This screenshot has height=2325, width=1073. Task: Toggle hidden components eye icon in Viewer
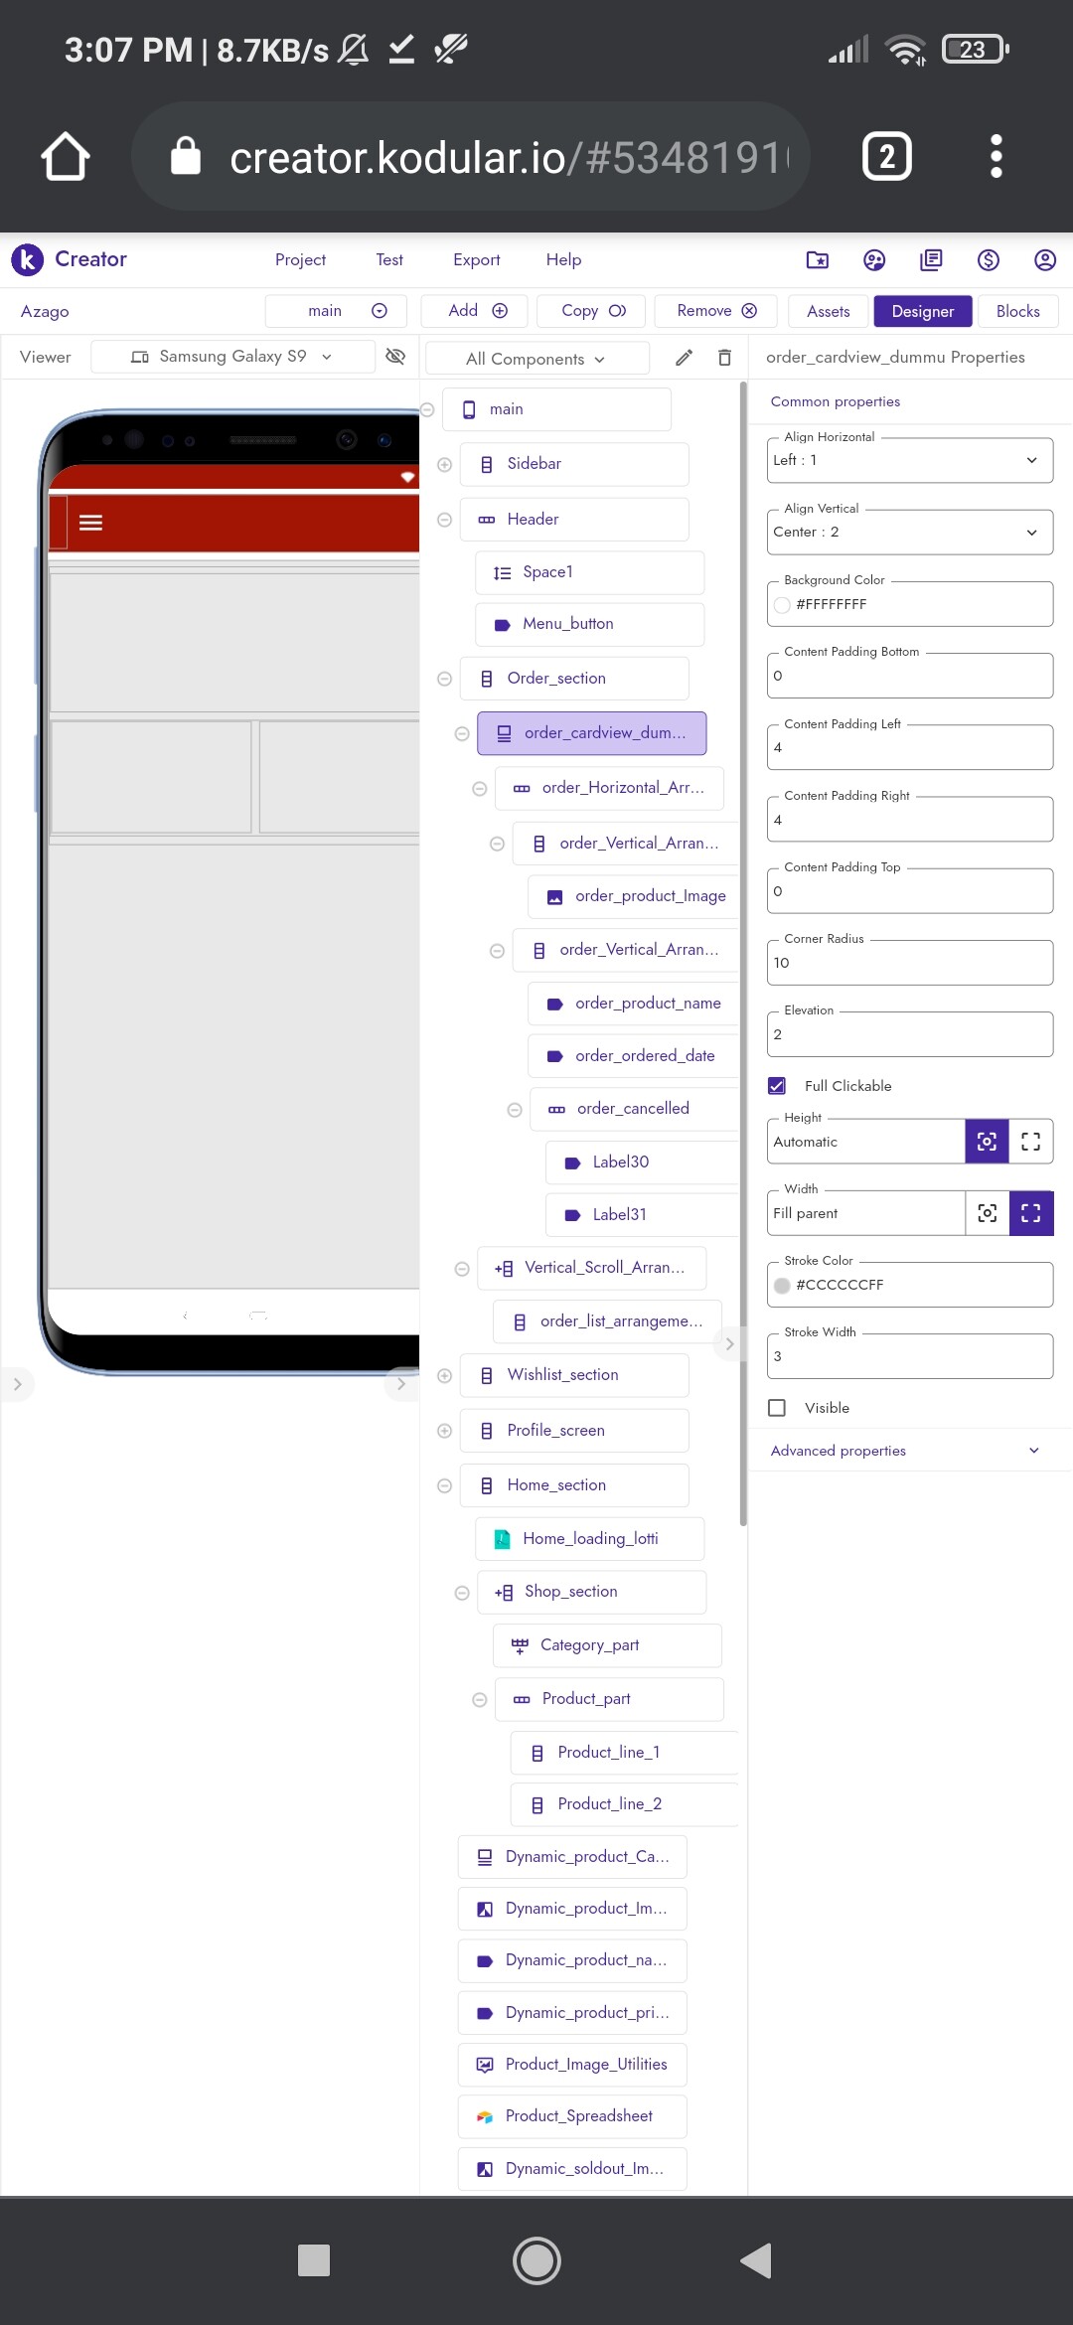point(395,356)
